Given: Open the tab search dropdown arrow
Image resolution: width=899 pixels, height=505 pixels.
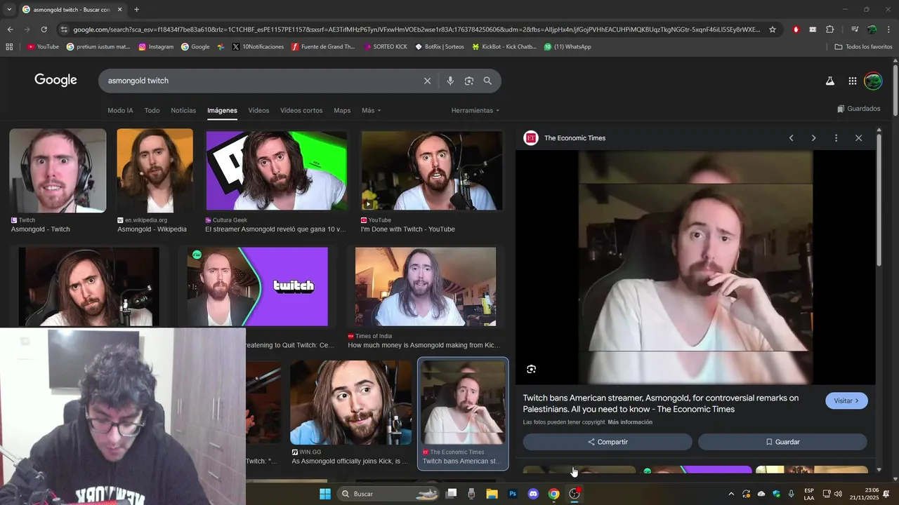Looking at the screenshot, I should [8, 10].
